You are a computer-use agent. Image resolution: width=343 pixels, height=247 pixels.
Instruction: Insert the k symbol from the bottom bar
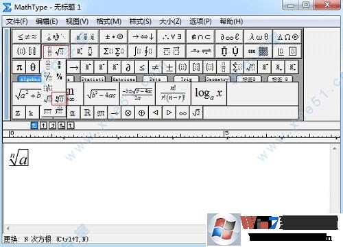coord(31,113)
